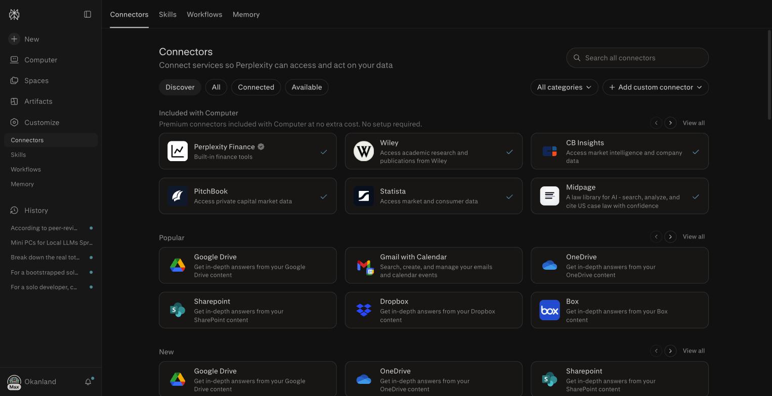Click the search magnifier icon
Image resolution: width=772 pixels, height=396 pixels.
point(577,58)
